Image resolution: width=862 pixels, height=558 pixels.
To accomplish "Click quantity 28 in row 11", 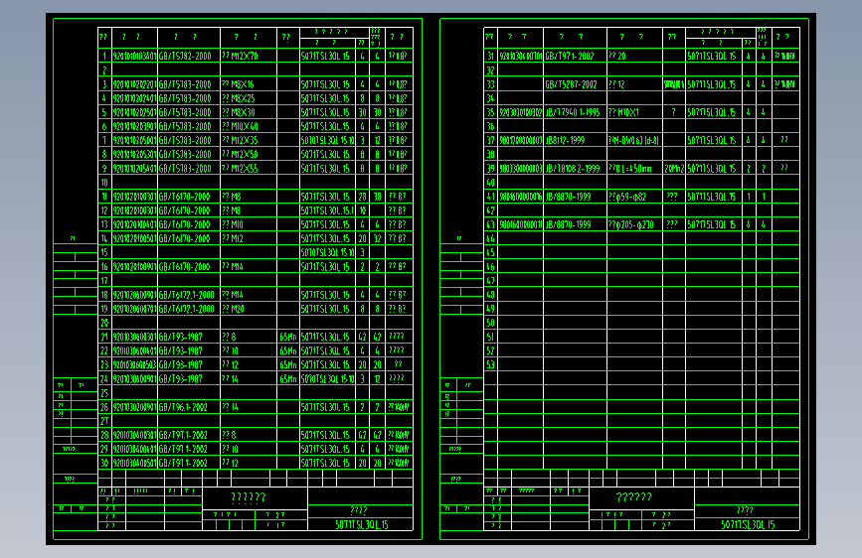I will click(x=362, y=197).
